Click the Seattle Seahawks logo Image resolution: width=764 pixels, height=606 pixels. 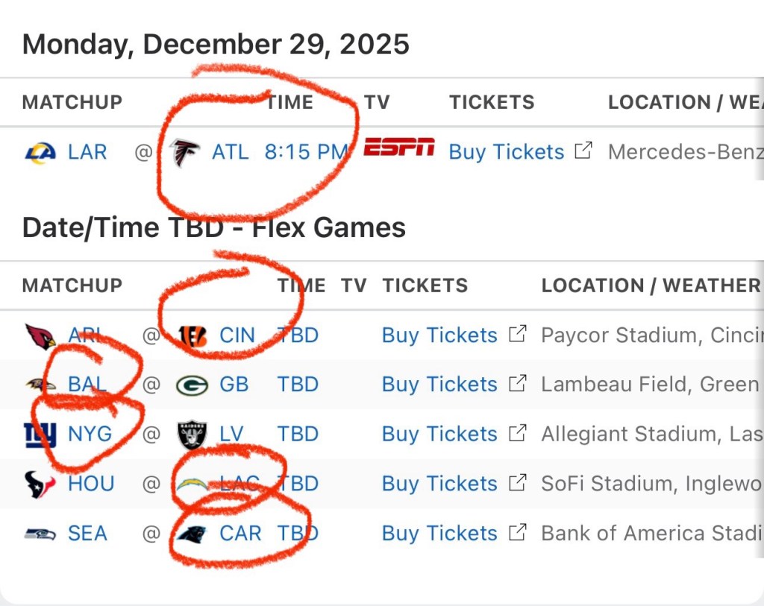(x=40, y=534)
